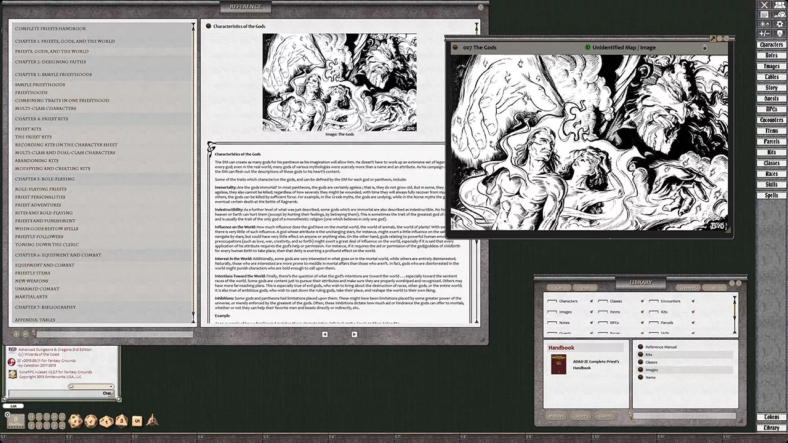Pick the d12 die
Screen dimensions: 788x443
(x=90, y=421)
